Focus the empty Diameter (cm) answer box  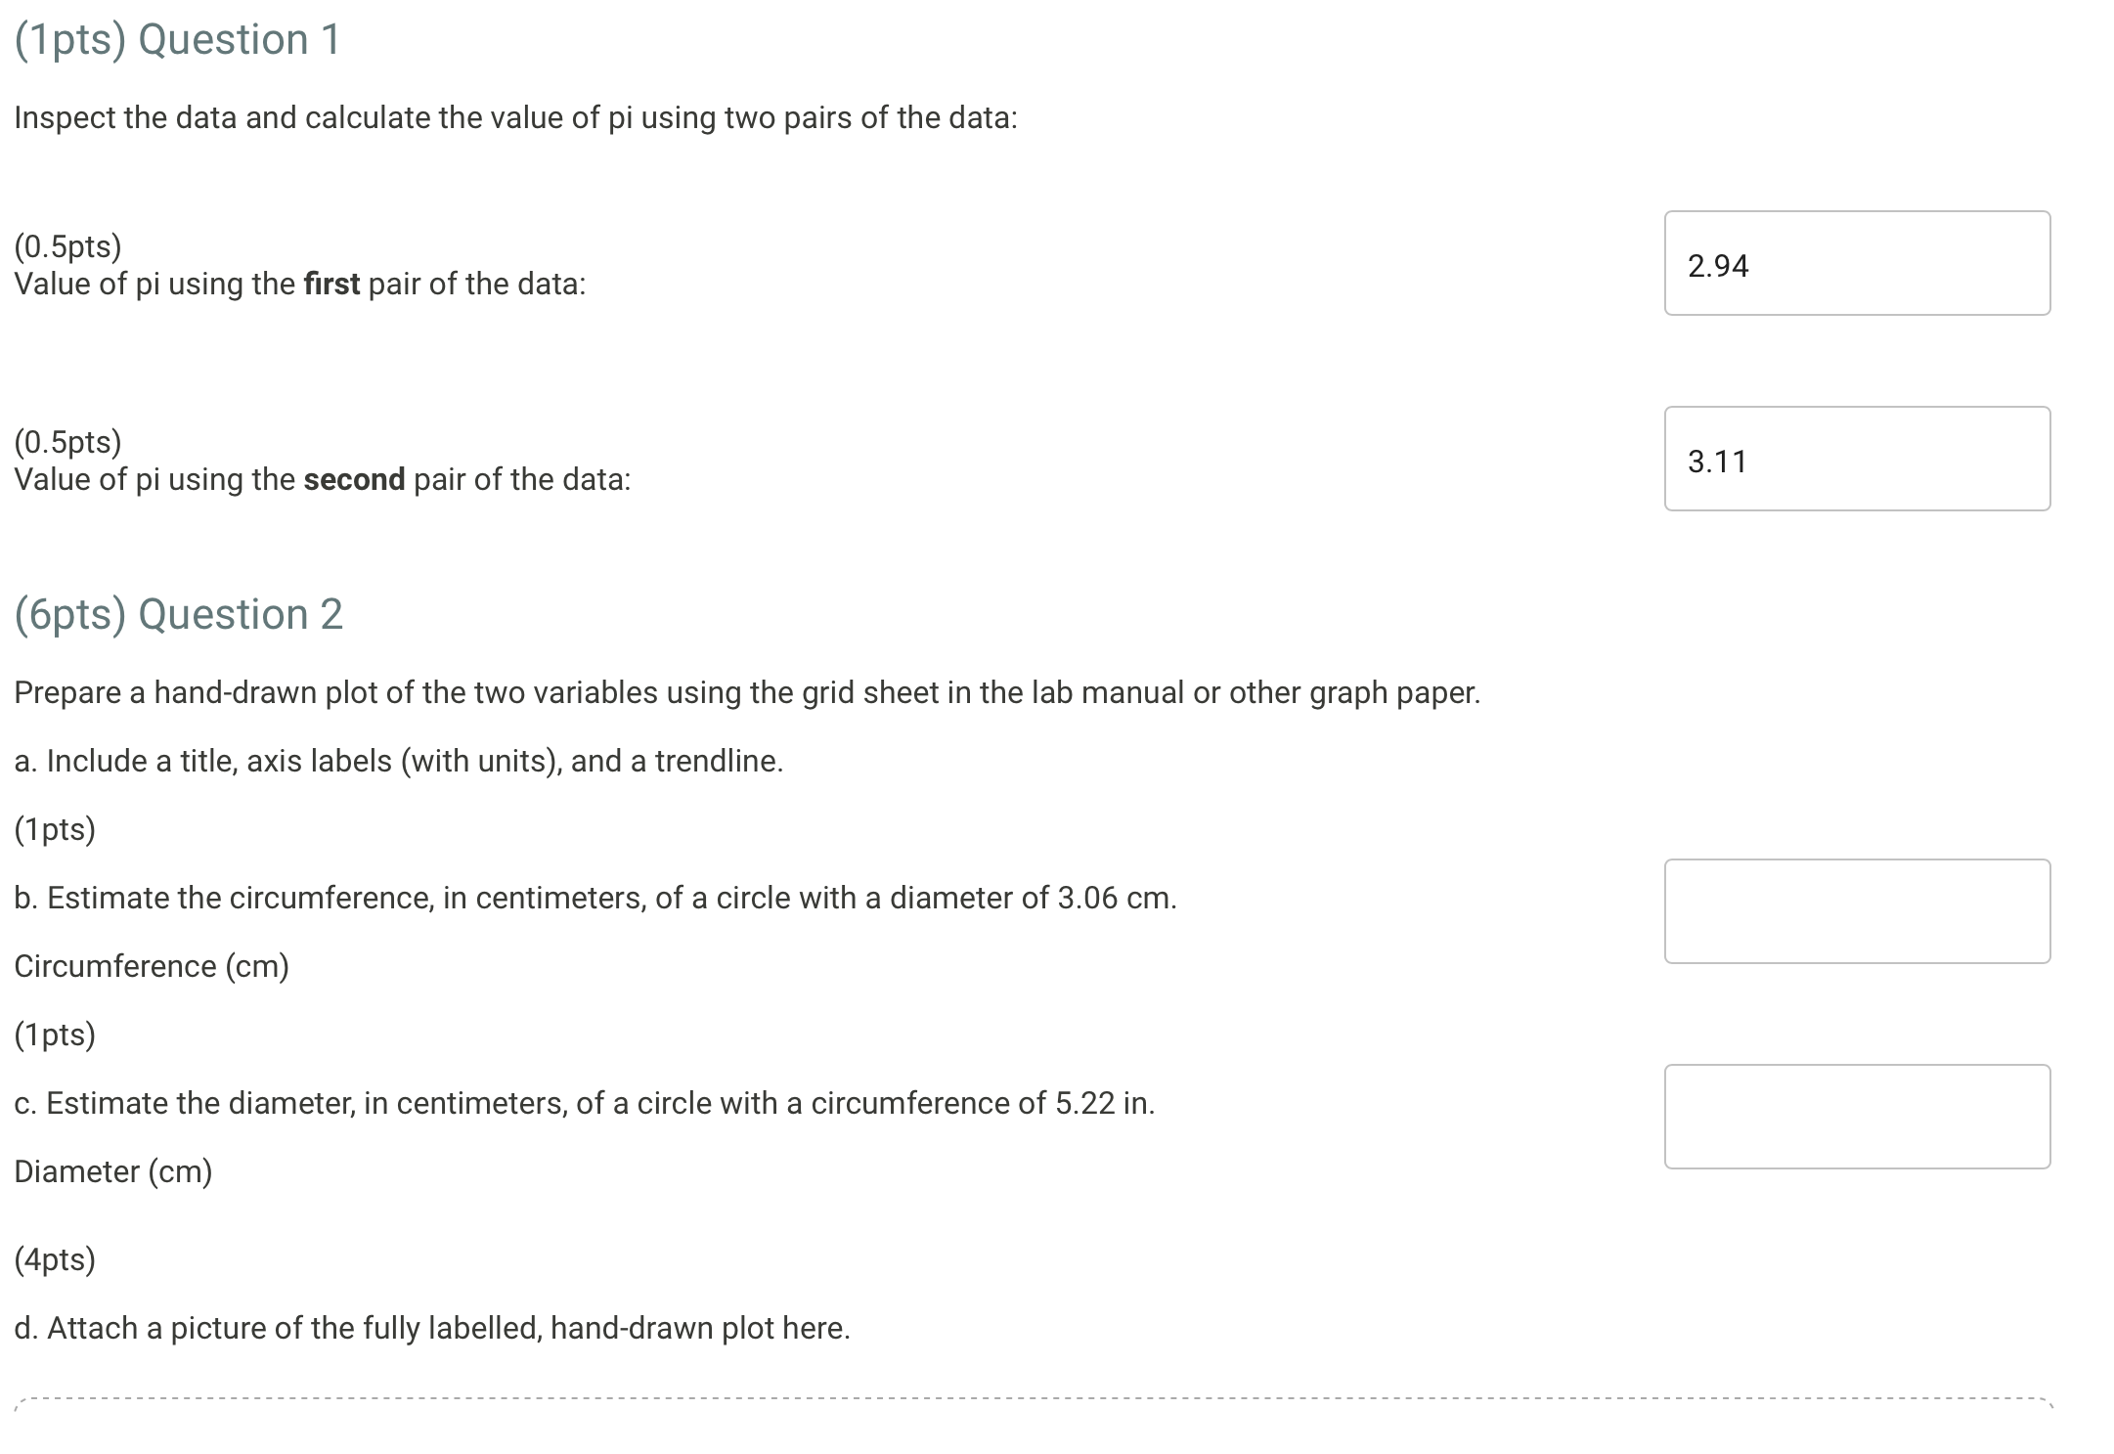1857,1117
